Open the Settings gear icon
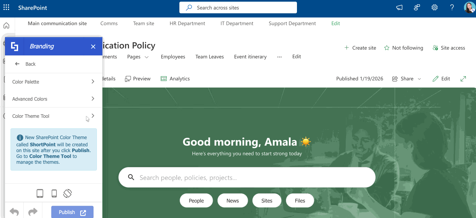476x218 pixels. [435, 8]
